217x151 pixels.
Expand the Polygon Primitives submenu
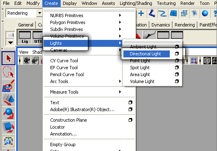tap(120, 22)
